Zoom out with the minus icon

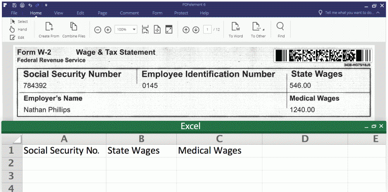98,30
